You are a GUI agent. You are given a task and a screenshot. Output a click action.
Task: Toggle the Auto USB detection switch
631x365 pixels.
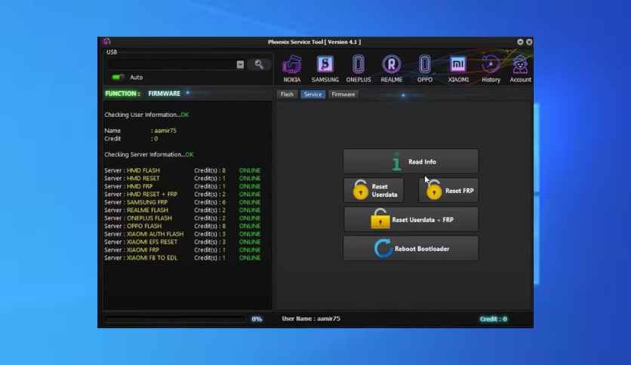click(118, 77)
